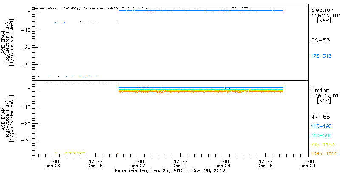Click the cyan 310-580 proton legend label

321,136
